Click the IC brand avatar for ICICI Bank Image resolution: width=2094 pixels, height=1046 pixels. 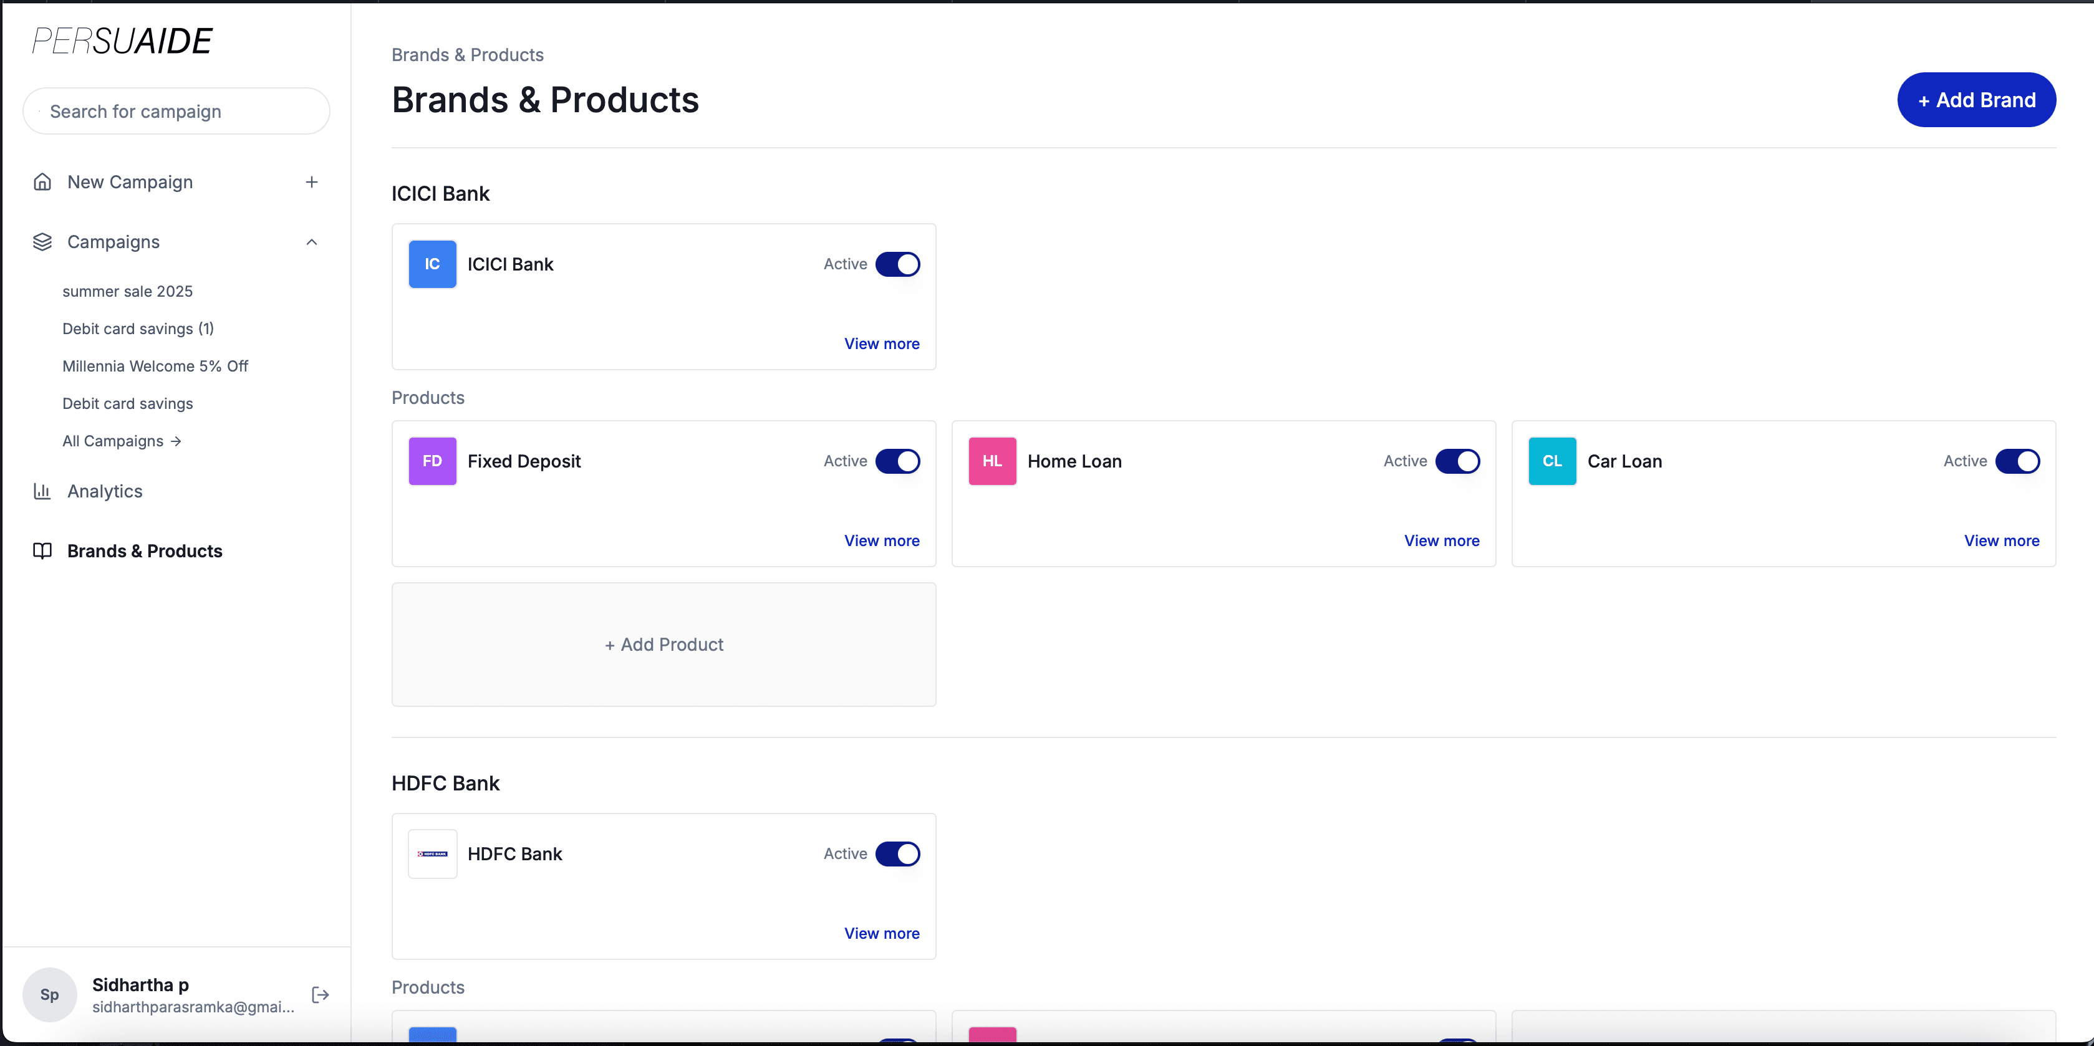433,264
